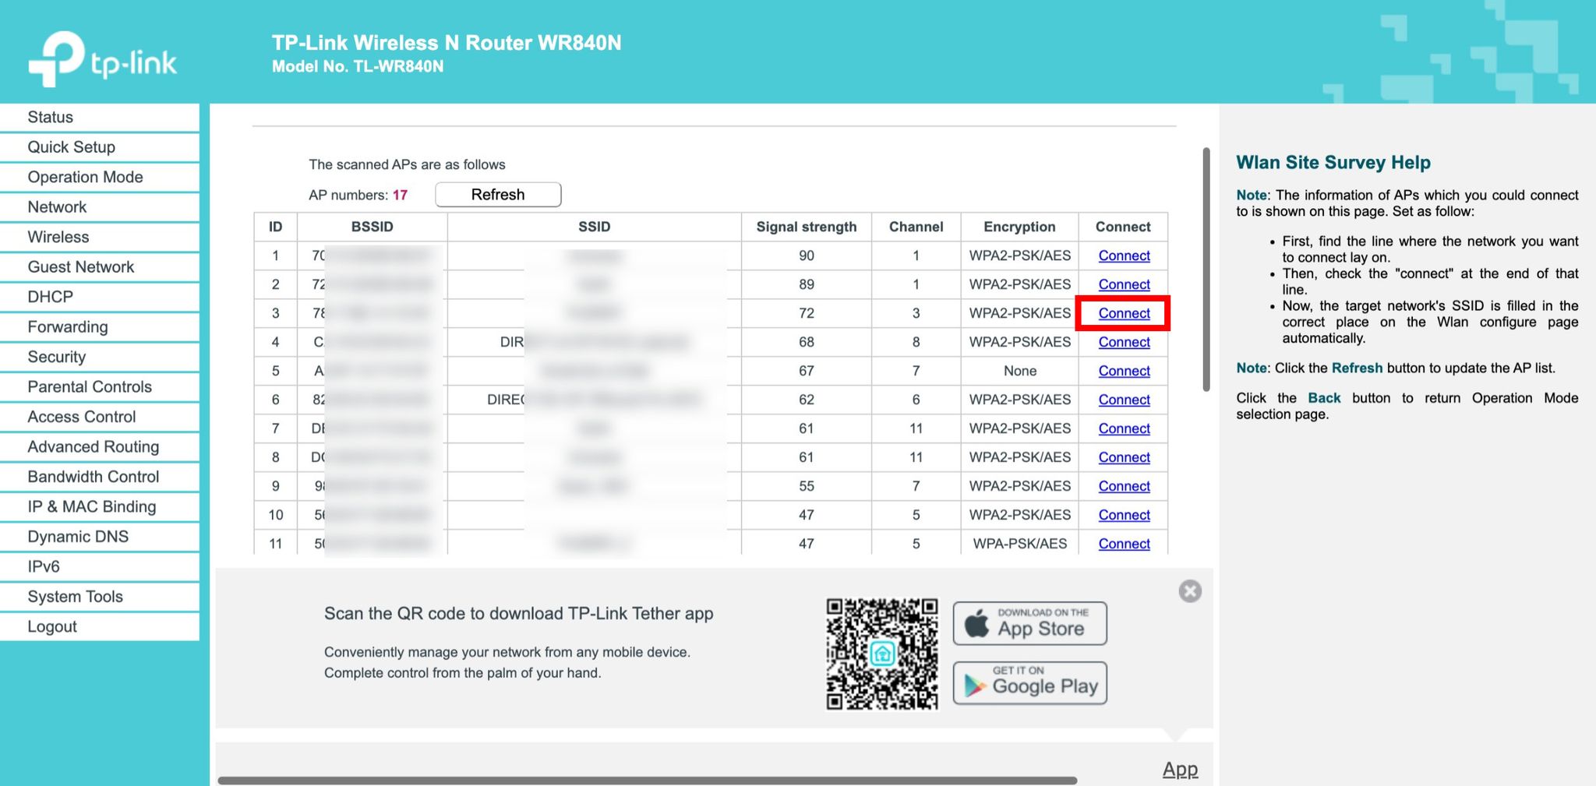The image size is (1596, 786).
Task: Connect to AP with ID 8
Action: (1124, 457)
